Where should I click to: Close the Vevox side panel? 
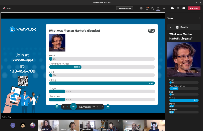[198, 18]
